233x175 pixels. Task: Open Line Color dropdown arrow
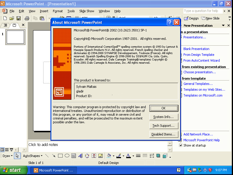click(123, 156)
